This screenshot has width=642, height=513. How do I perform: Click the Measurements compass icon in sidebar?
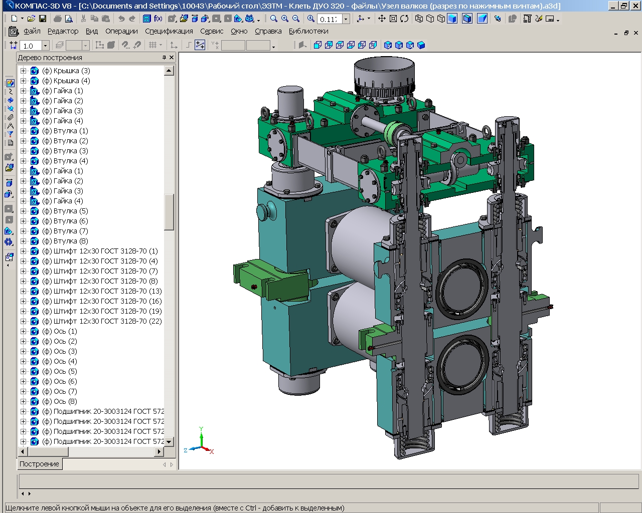[10, 126]
